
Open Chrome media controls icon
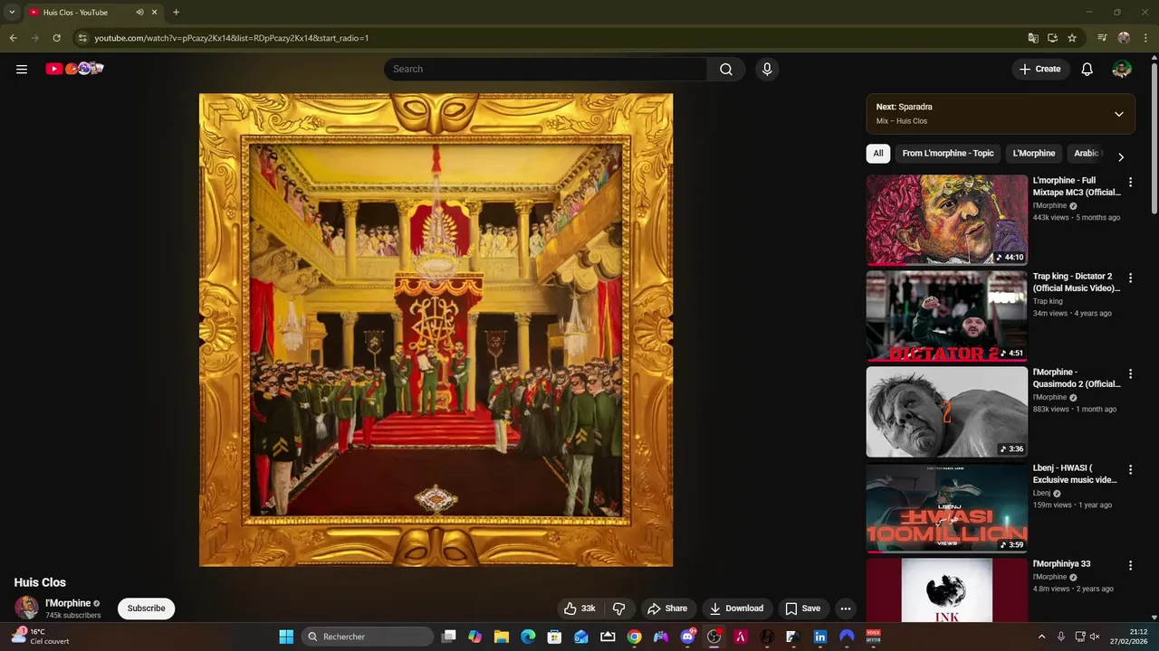pyautogui.click(x=1102, y=38)
